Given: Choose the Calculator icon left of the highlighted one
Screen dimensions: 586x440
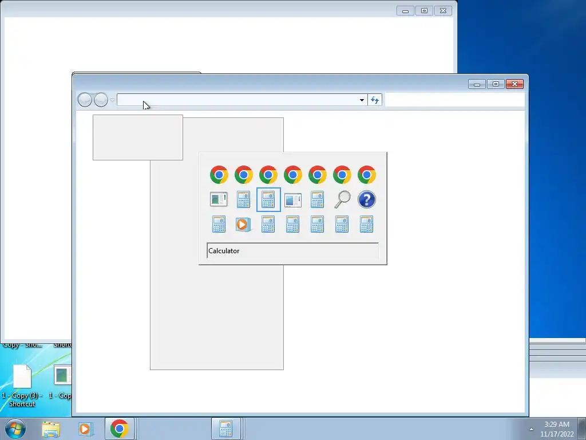Looking at the screenshot, I should [243, 199].
